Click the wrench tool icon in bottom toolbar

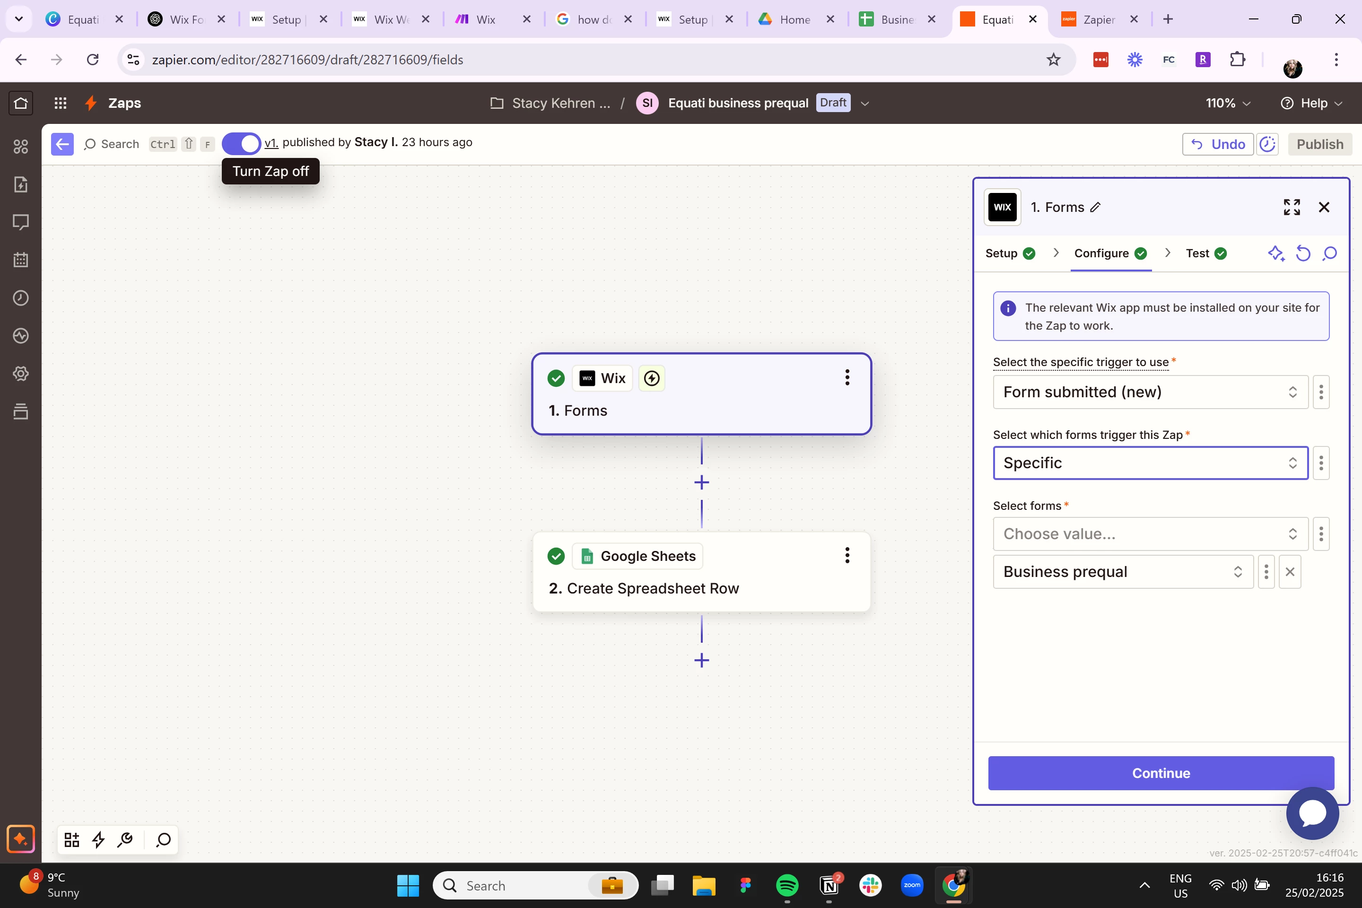[125, 840]
